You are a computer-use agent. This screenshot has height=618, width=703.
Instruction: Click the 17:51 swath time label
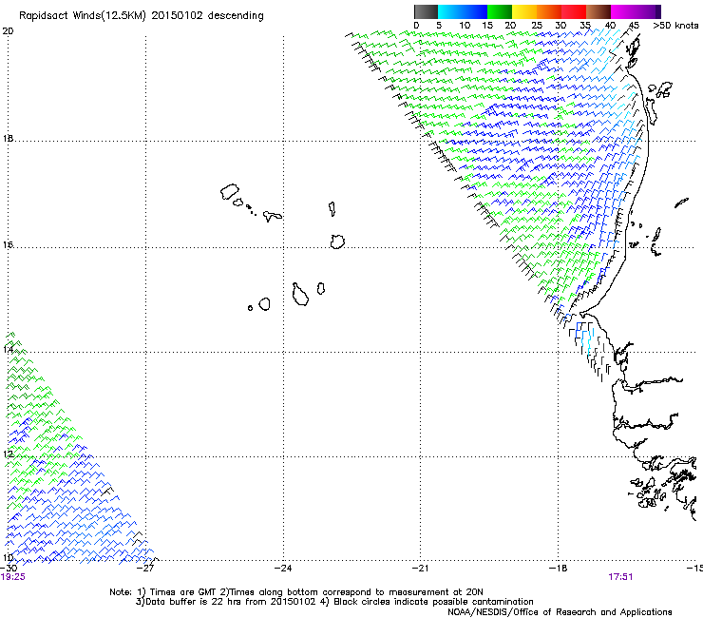620,577
